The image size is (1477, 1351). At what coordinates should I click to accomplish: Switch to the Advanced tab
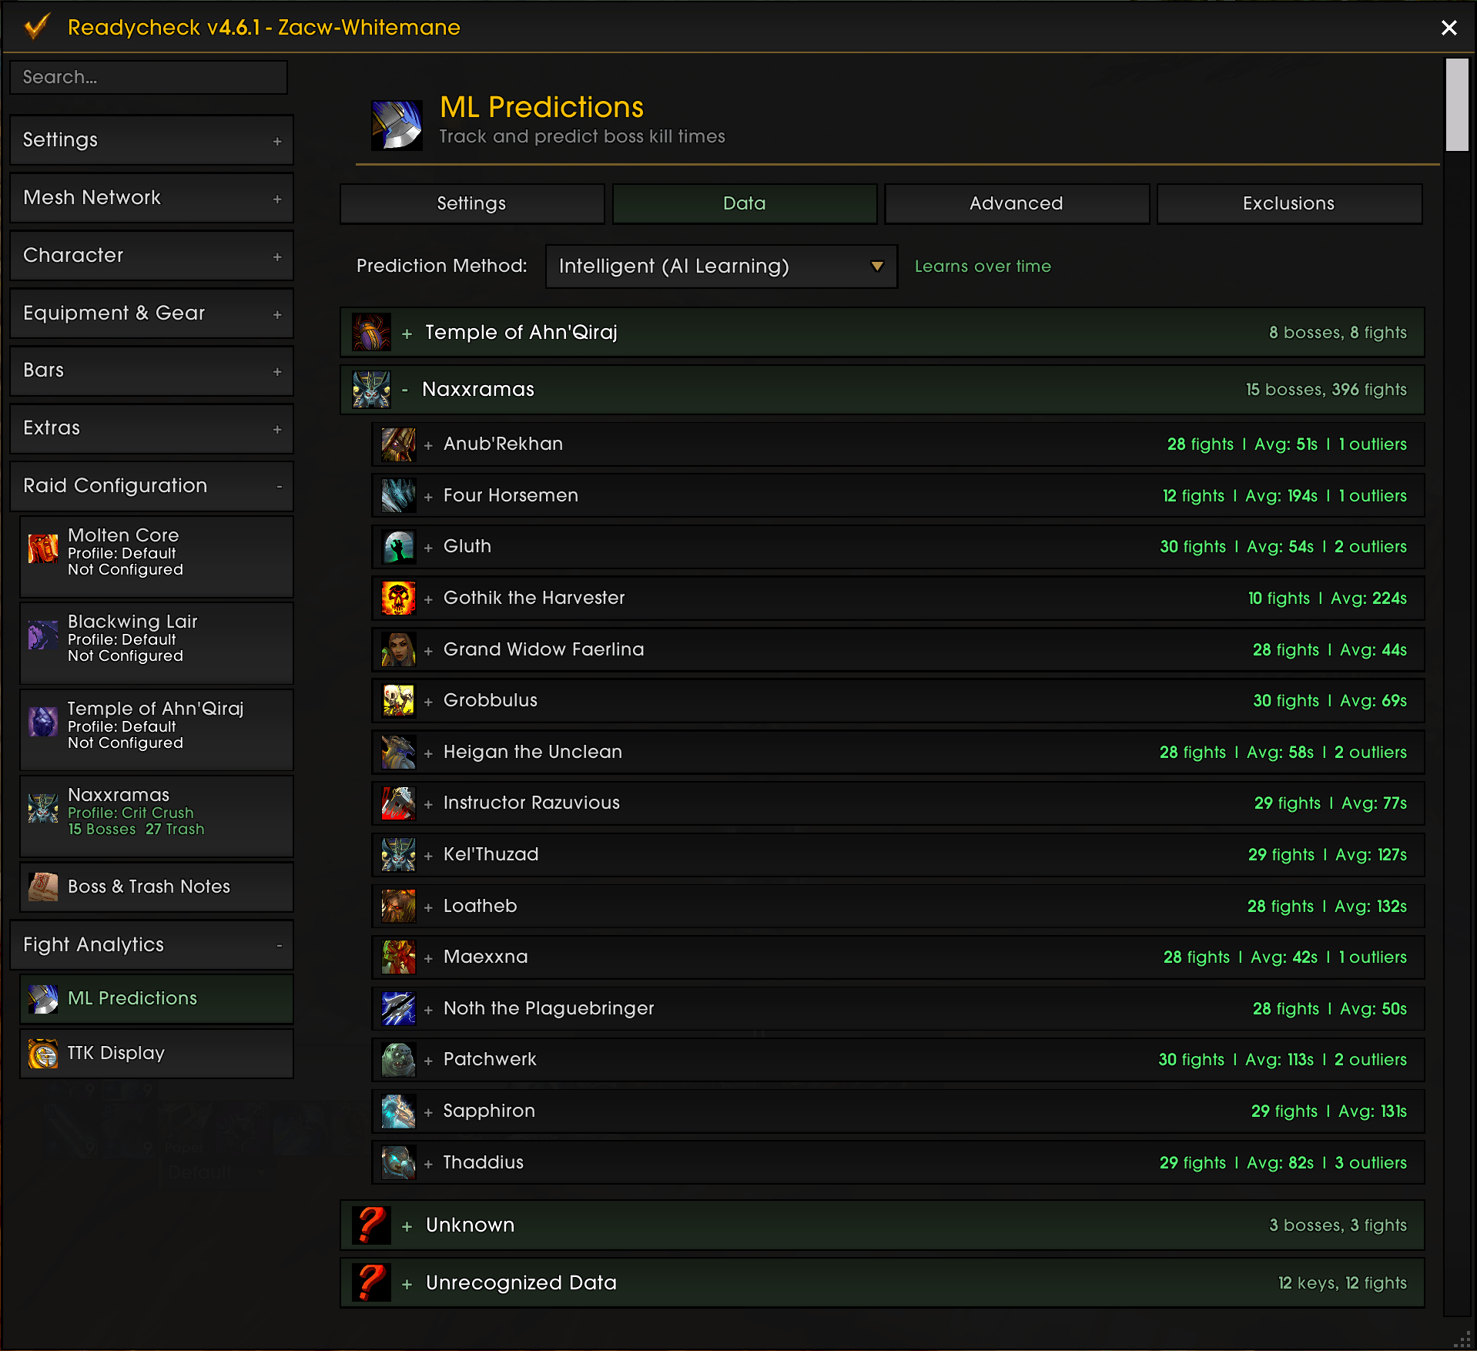1016,203
